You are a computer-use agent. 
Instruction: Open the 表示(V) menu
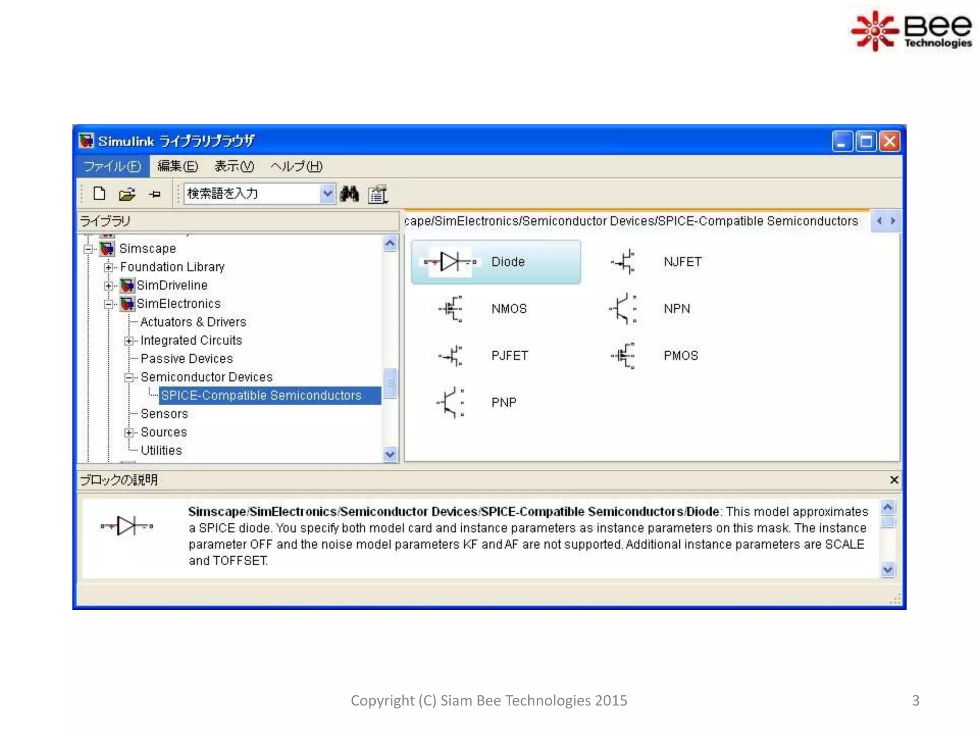click(x=234, y=166)
